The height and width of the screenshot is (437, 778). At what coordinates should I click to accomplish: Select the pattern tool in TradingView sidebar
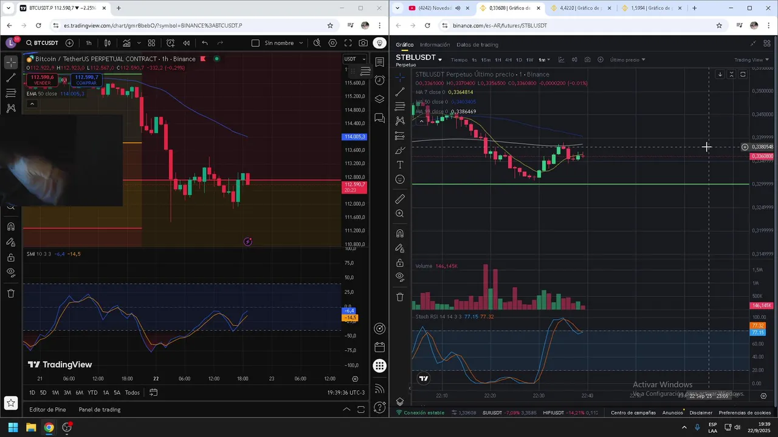[11, 108]
